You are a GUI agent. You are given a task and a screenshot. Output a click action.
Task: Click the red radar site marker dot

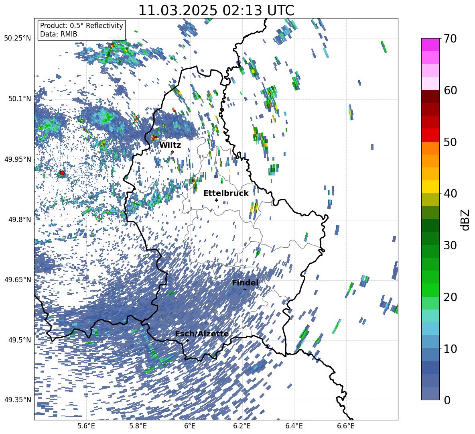click(62, 173)
